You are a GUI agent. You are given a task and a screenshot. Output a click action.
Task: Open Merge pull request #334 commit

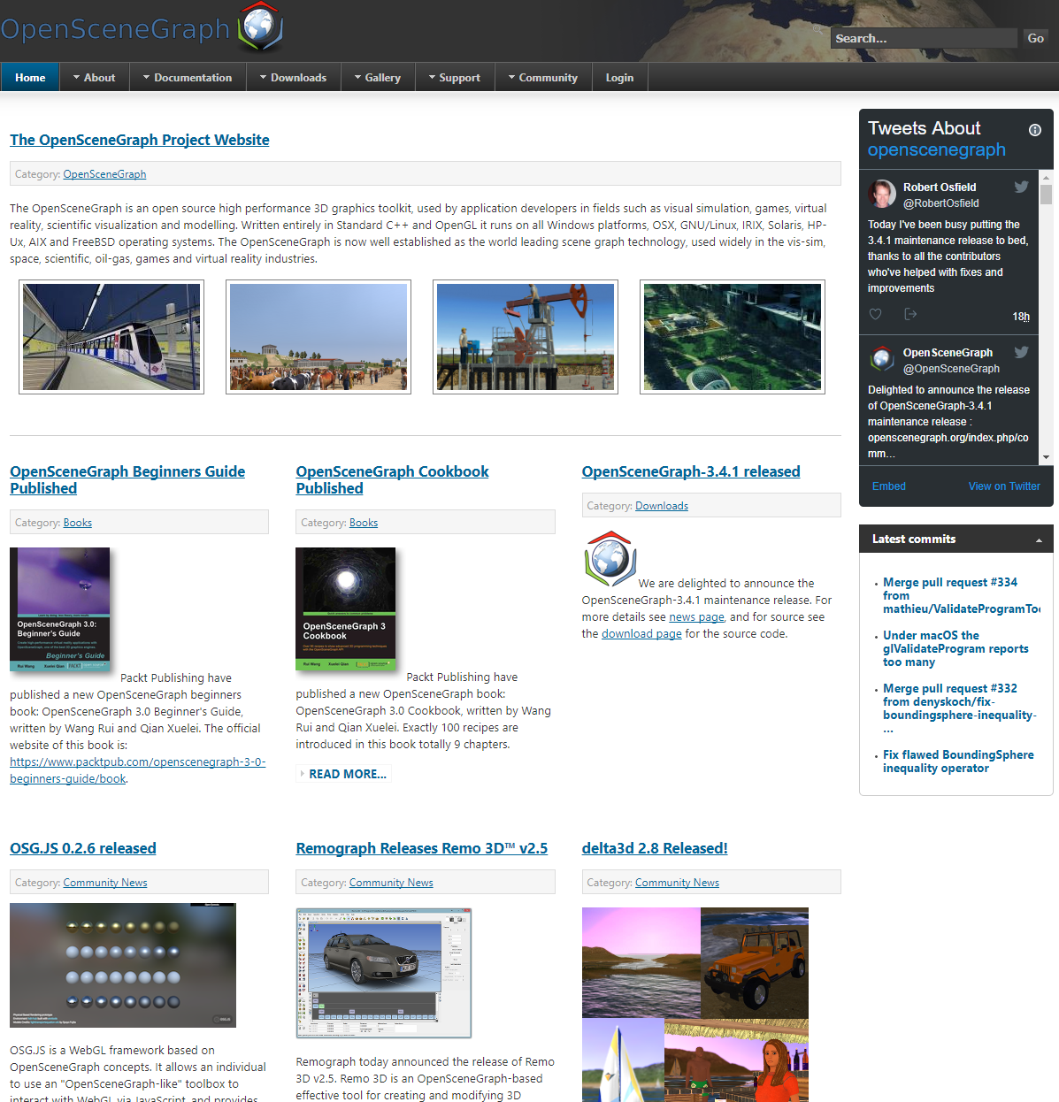click(961, 595)
